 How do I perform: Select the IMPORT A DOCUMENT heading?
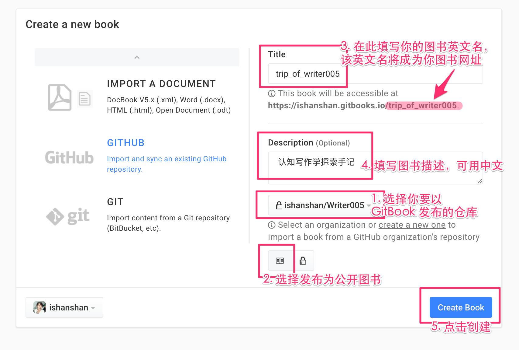161,84
